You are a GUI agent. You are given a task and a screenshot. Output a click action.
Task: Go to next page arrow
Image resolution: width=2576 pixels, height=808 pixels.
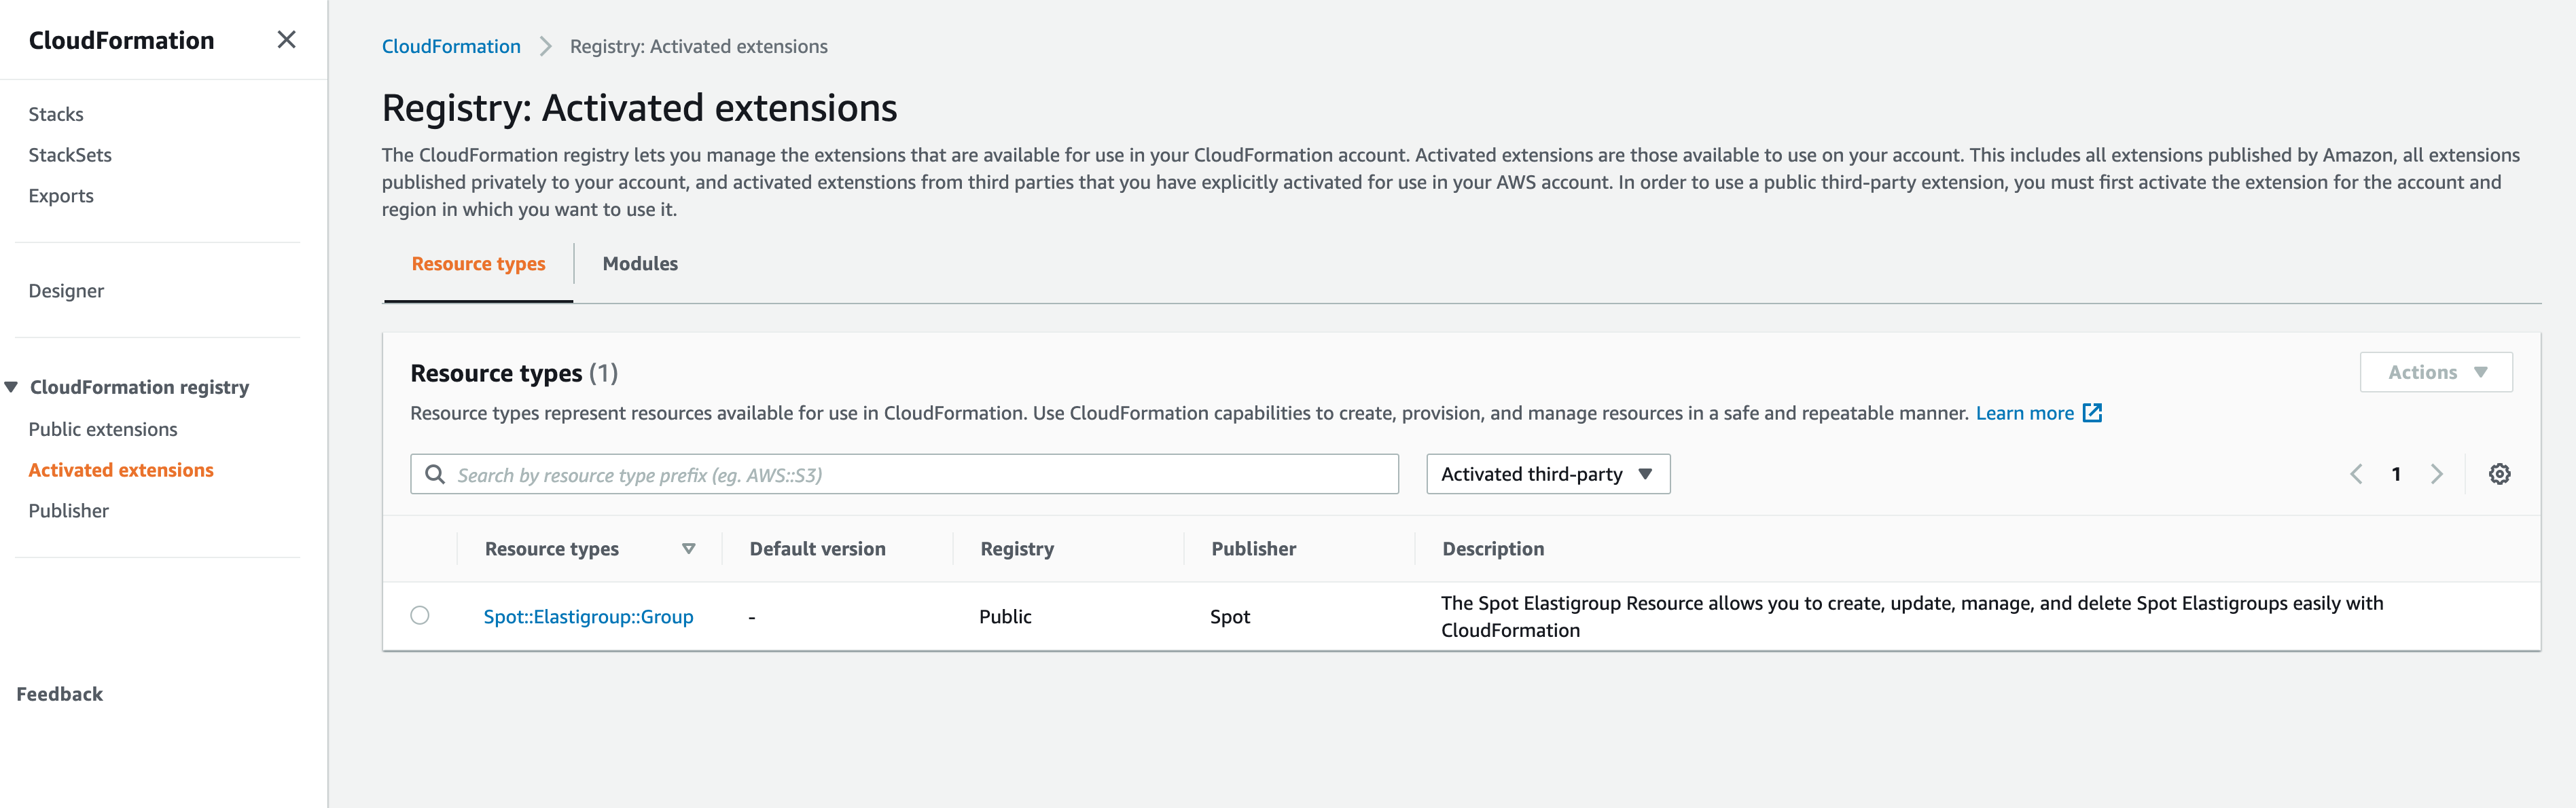[2436, 474]
